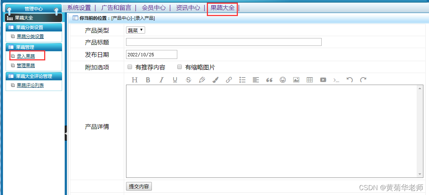Collapse the sidebar using the black arrow handle
This screenshot has width=429, height=195.
coord(66,133)
